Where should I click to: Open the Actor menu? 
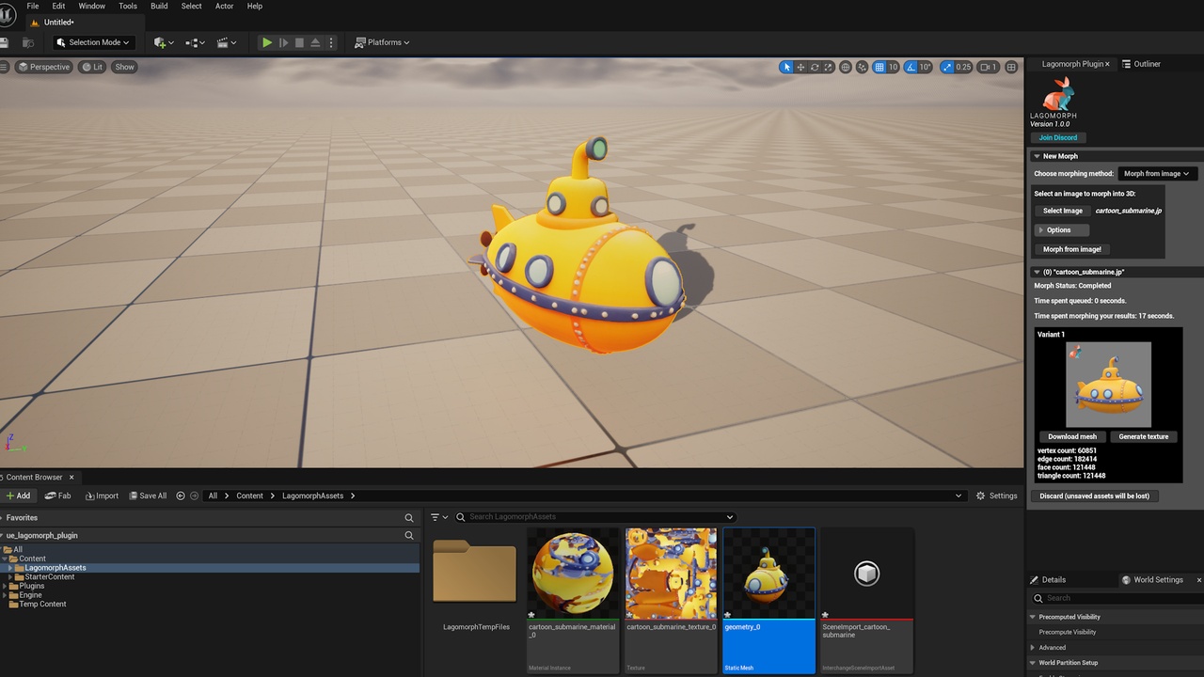225,6
